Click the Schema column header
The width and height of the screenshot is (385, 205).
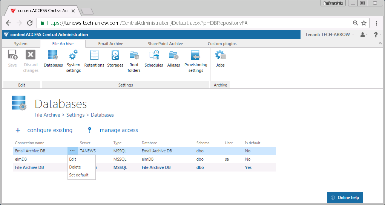point(203,143)
